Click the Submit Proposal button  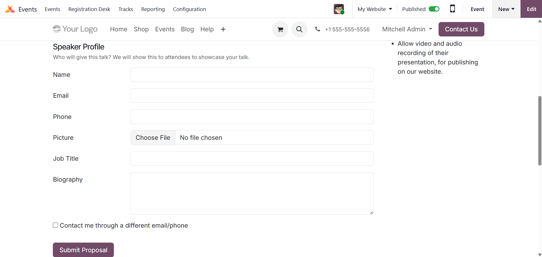tap(83, 250)
